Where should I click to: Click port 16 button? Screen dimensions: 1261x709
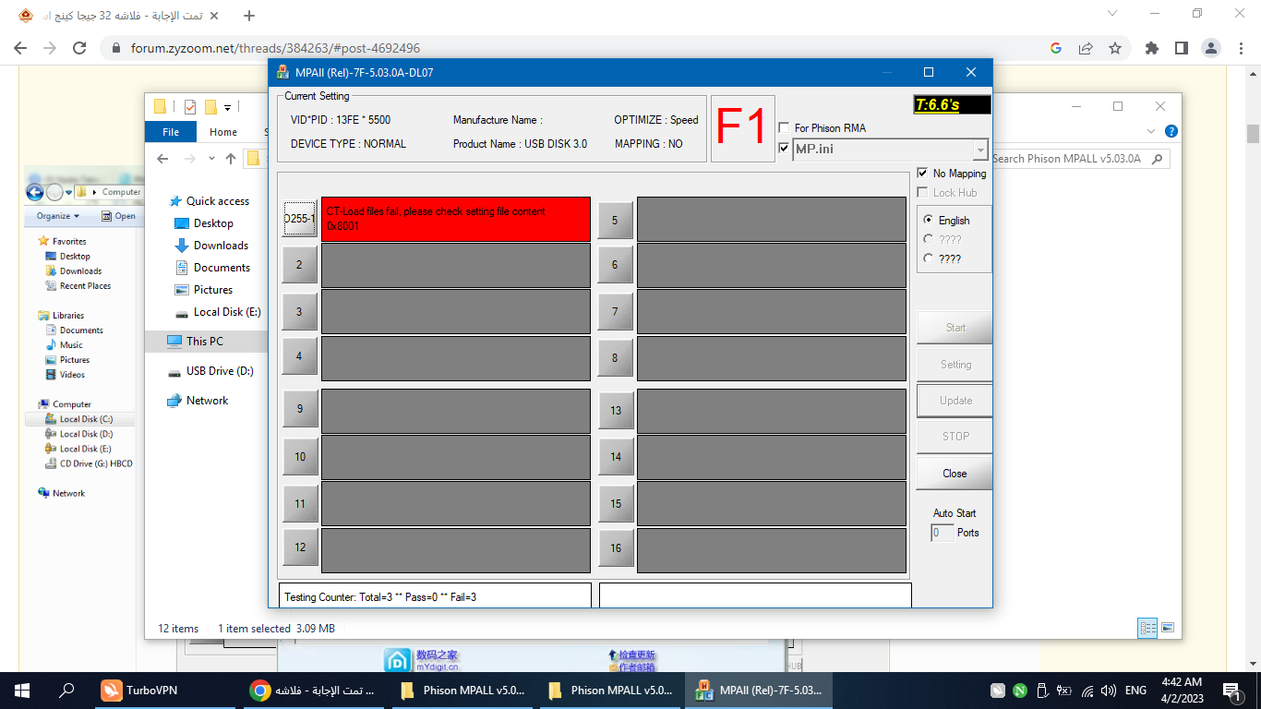(x=616, y=548)
